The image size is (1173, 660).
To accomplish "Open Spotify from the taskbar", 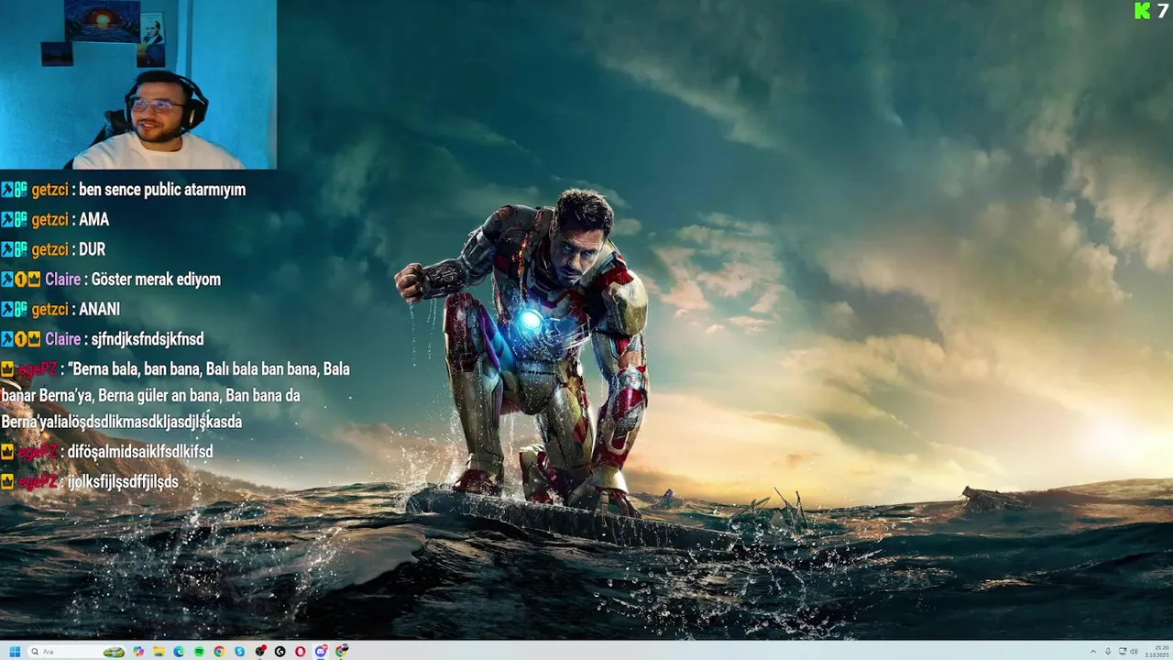I will [199, 652].
